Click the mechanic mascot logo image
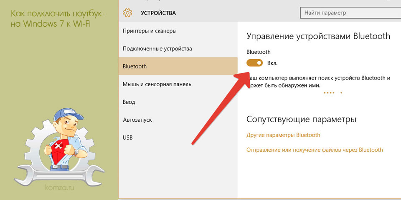Screen dimensions: 401x200 59,147
